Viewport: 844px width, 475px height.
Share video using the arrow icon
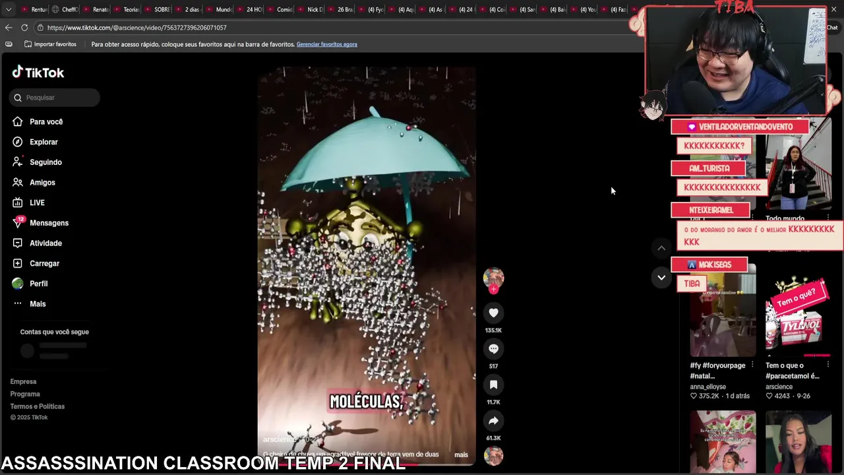click(493, 420)
